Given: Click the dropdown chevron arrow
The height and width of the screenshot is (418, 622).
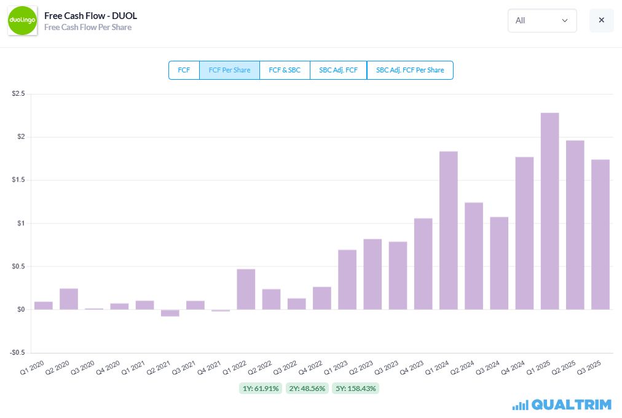Looking at the screenshot, I should click(564, 21).
